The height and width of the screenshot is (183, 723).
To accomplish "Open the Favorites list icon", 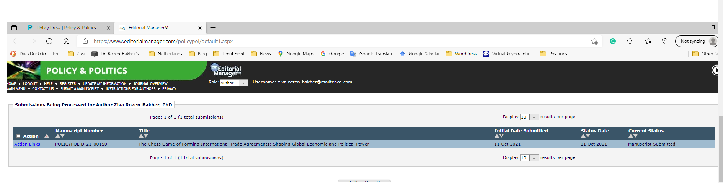I will (648, 41).
